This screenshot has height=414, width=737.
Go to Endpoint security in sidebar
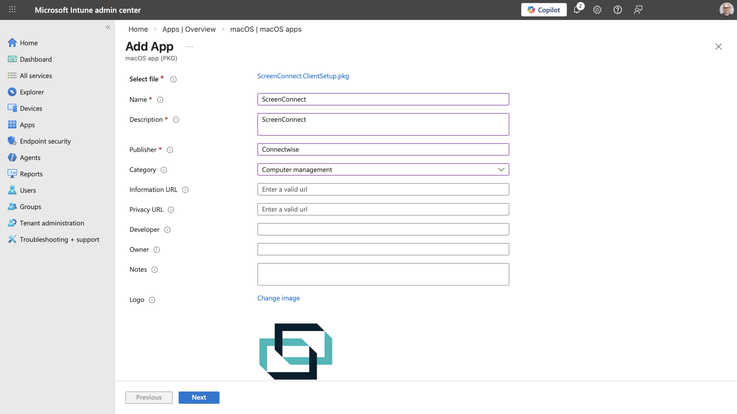coord(45,141)
